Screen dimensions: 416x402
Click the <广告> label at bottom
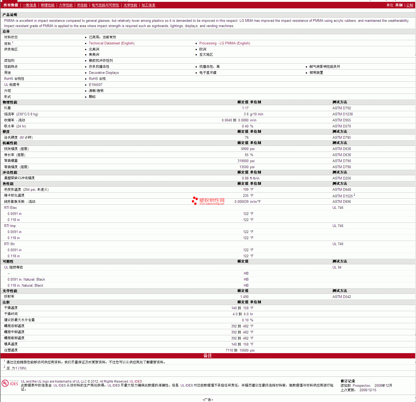(x=208, y=400)
